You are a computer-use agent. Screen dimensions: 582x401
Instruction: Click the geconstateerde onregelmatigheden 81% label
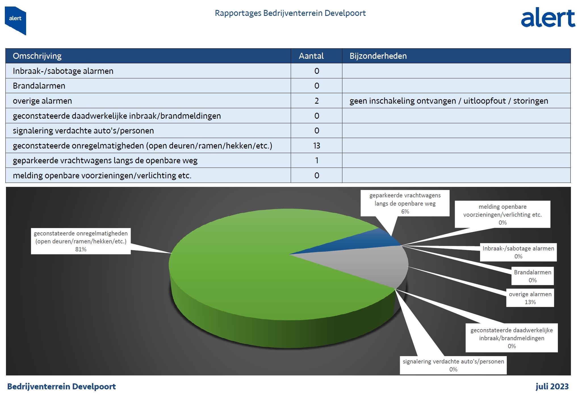[81, 241]
